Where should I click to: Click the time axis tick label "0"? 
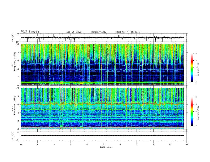[x=21, y=145]
